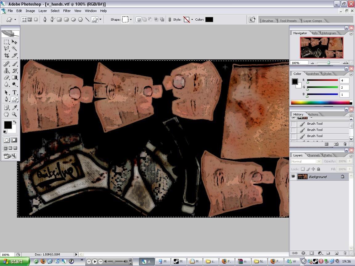Select the Eyedropper tool
Image resolution: width=355 pixels, height=266 pixels.
14,107
